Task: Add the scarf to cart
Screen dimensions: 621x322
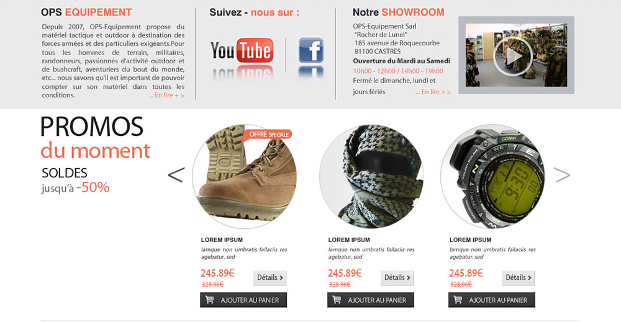Action: pos(370,300)
